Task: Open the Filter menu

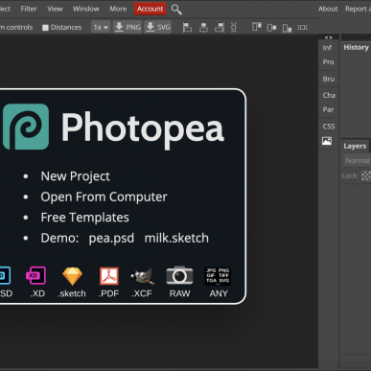Action: pyautogui.click(x=29, y=9)
